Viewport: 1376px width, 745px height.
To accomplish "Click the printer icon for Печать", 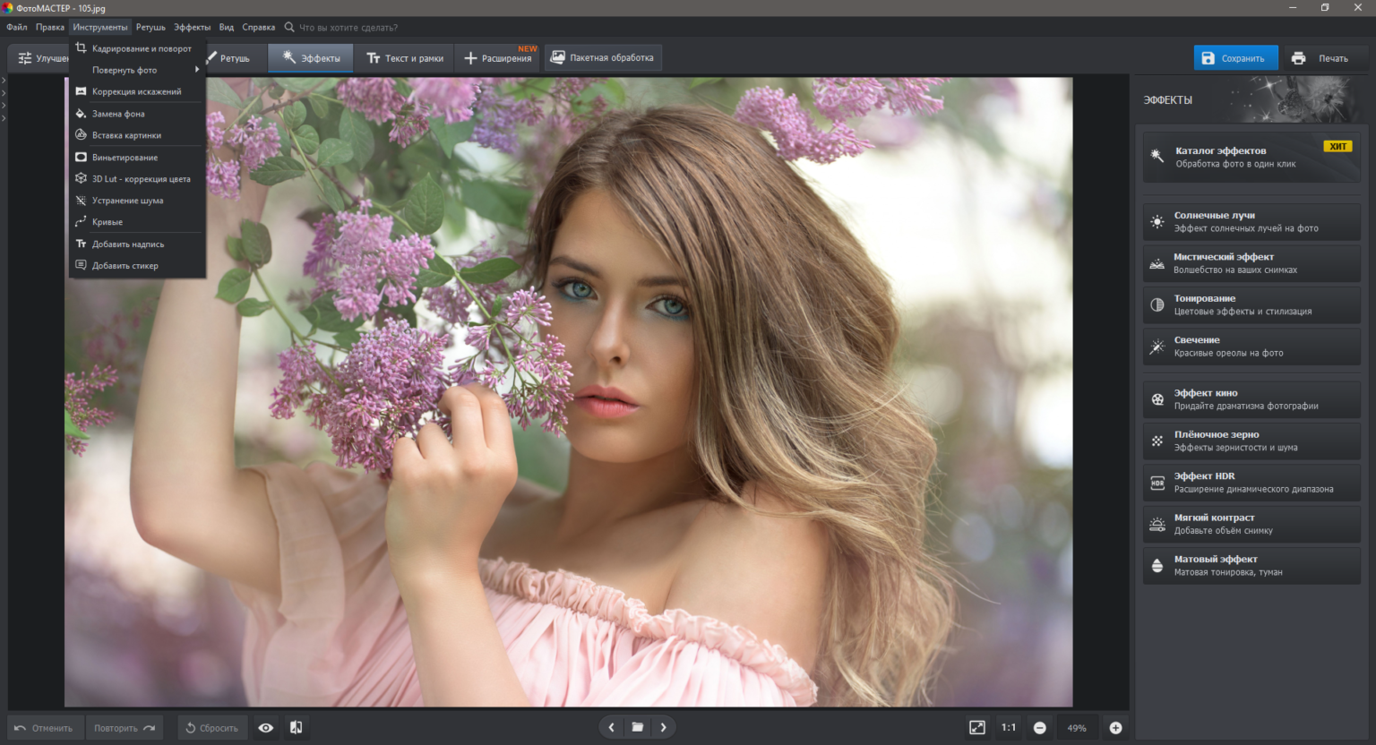I will [1298, 58].
